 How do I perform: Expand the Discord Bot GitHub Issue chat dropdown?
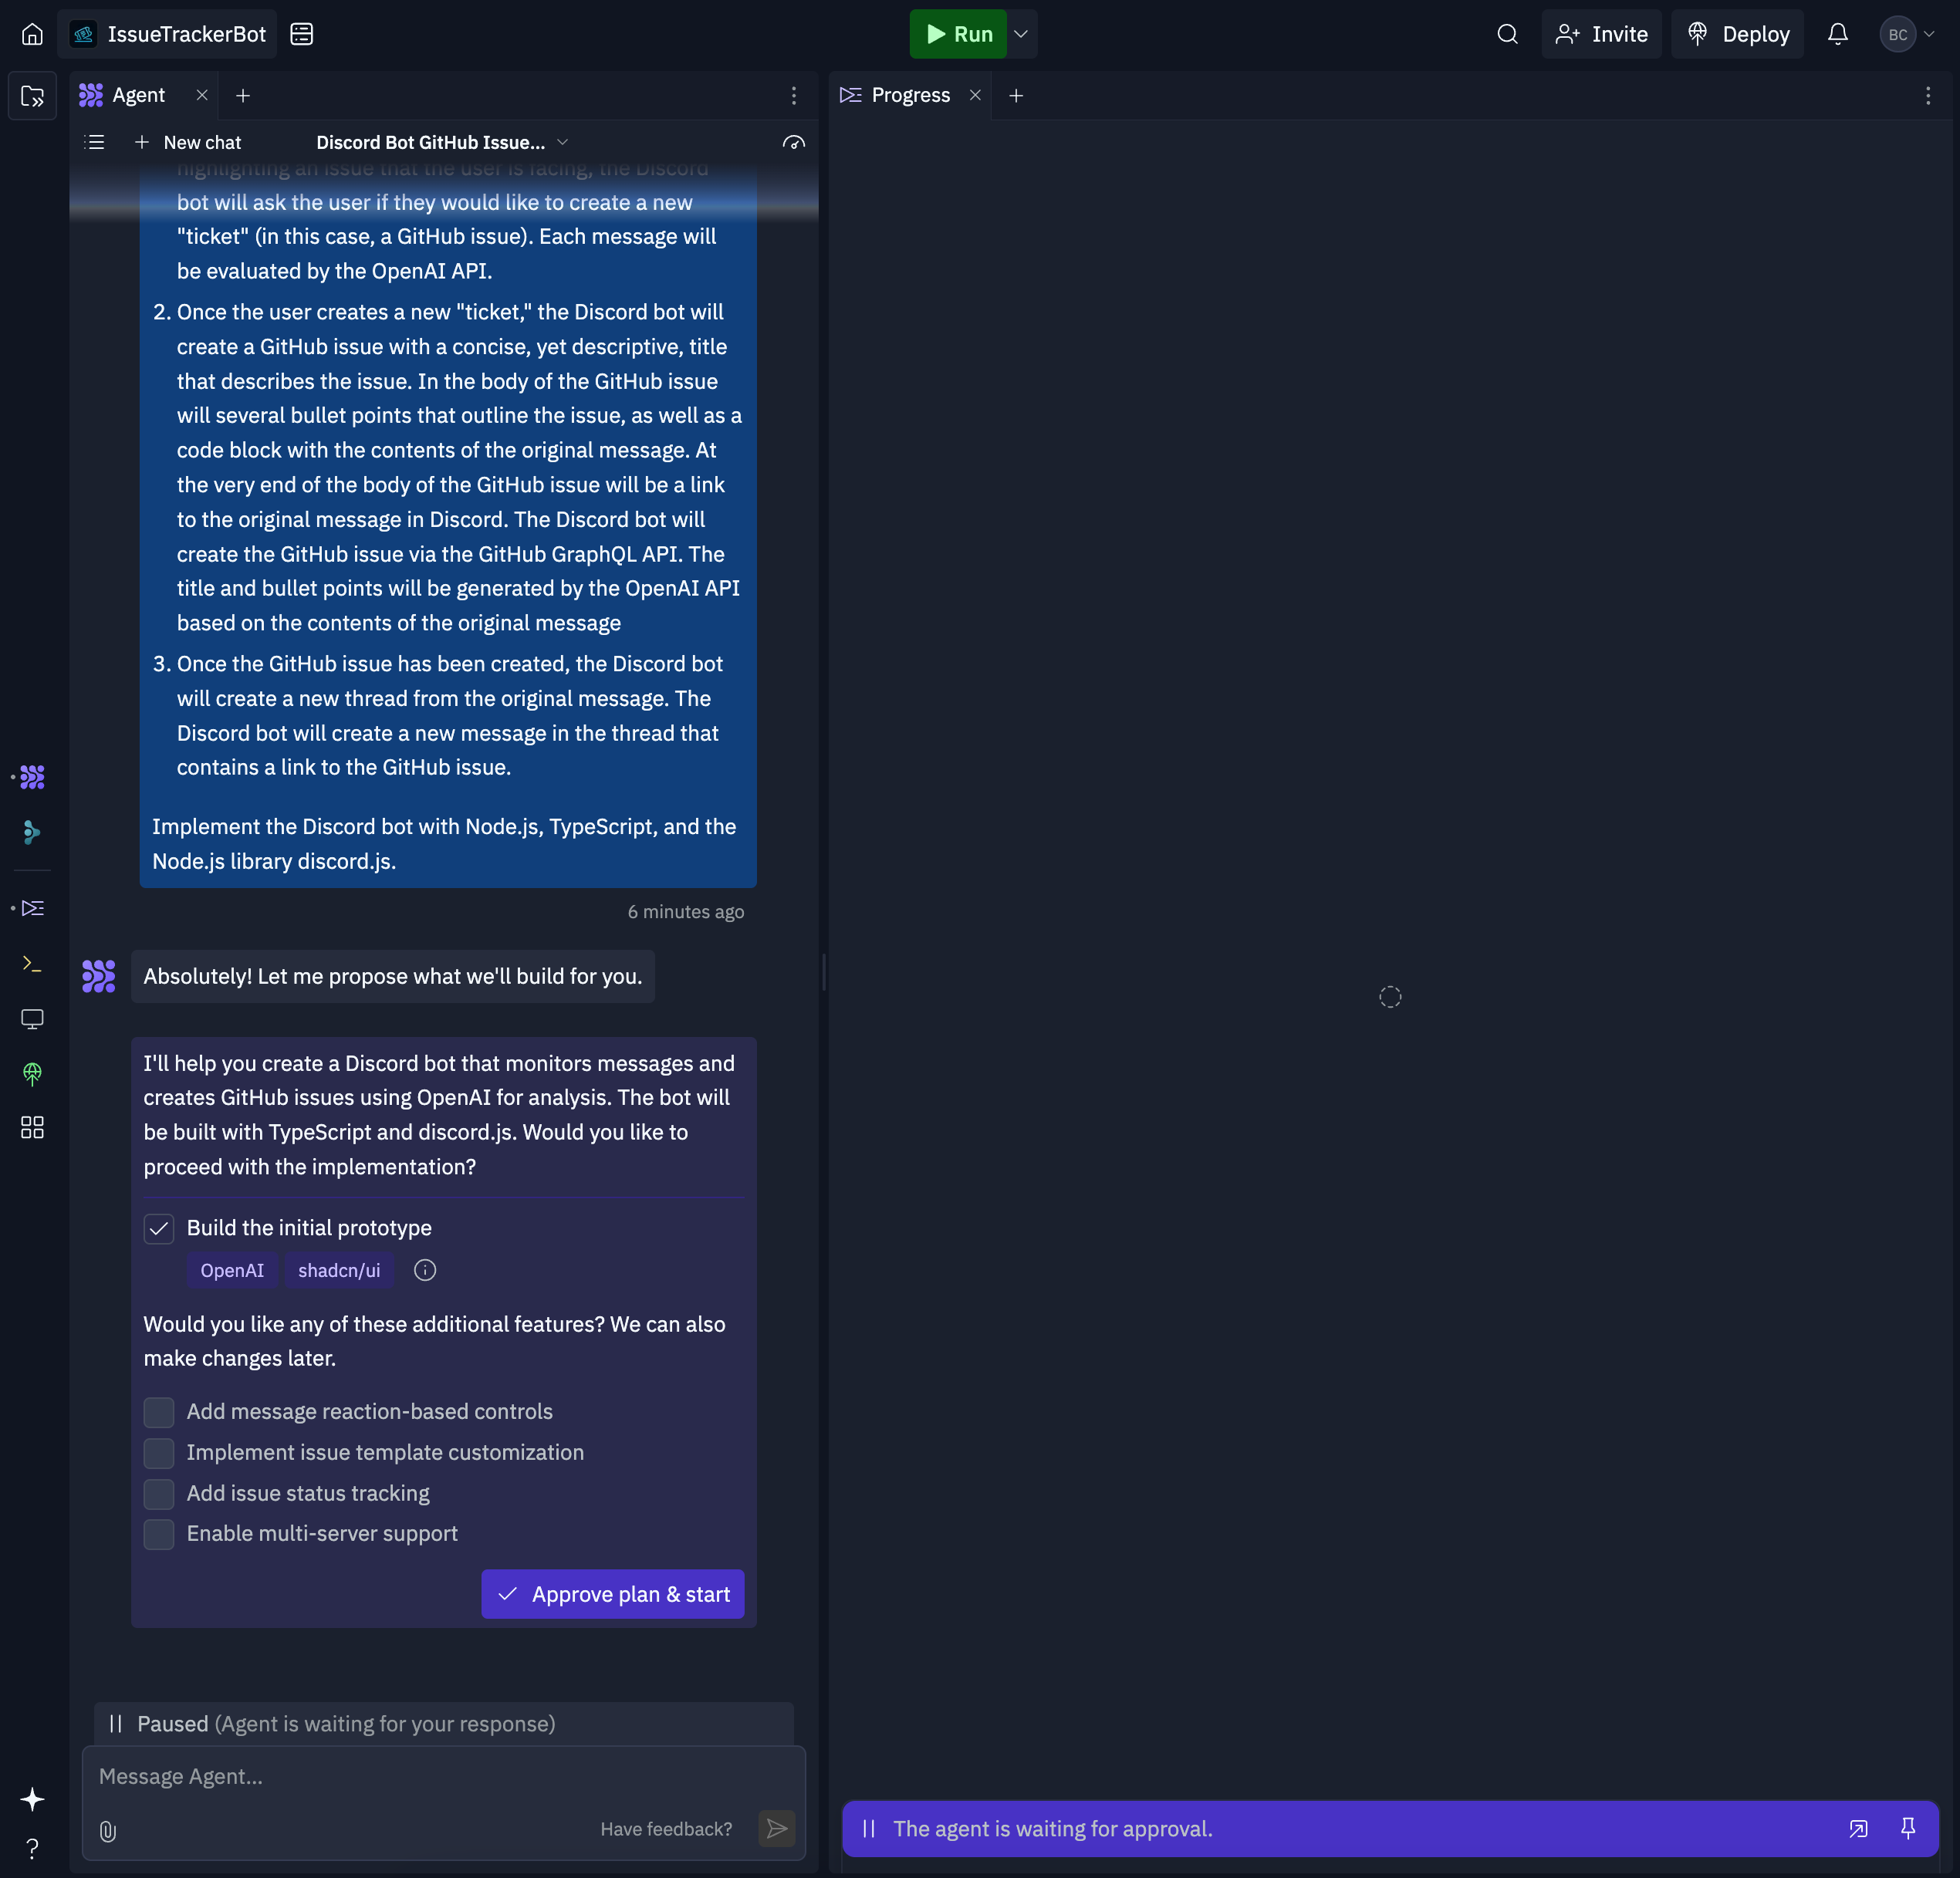point(562,142)
